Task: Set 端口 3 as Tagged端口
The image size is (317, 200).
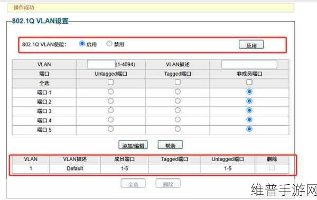Action: (x=178, y=111)
